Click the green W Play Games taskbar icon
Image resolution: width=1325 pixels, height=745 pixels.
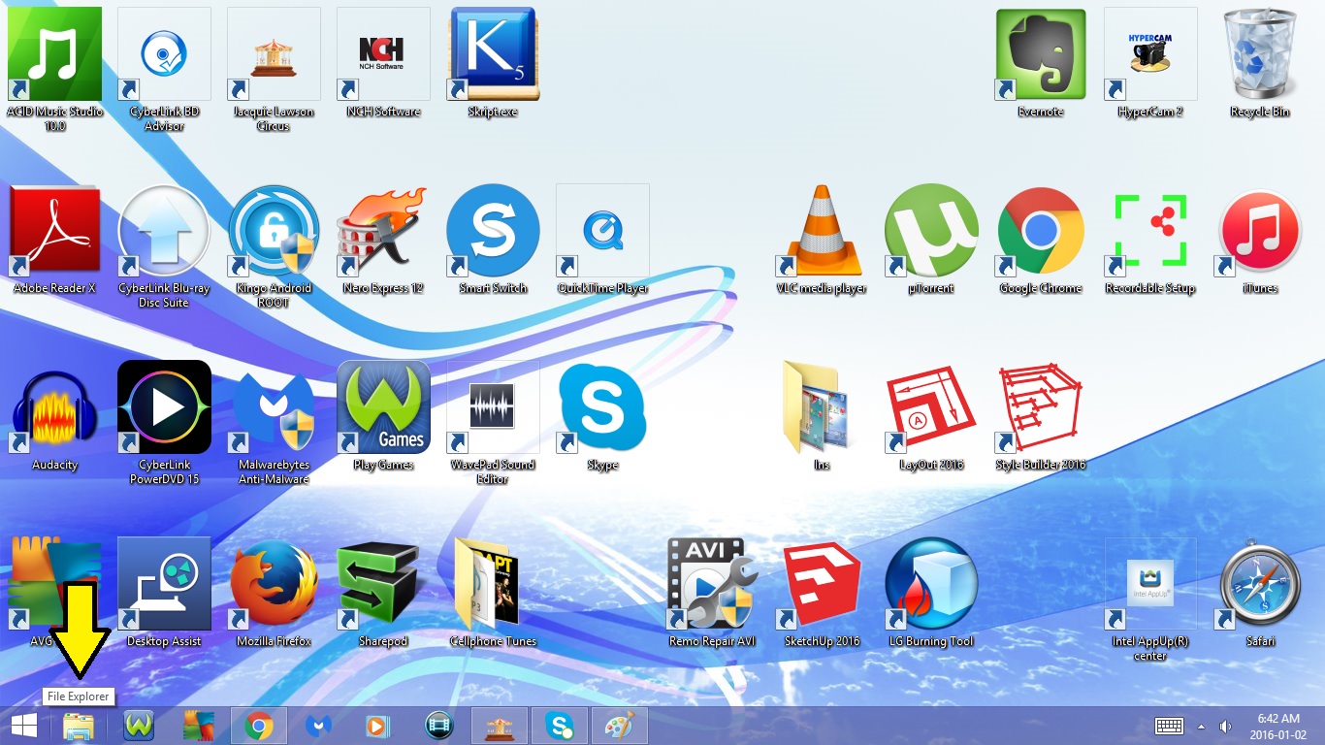(139, 726)
